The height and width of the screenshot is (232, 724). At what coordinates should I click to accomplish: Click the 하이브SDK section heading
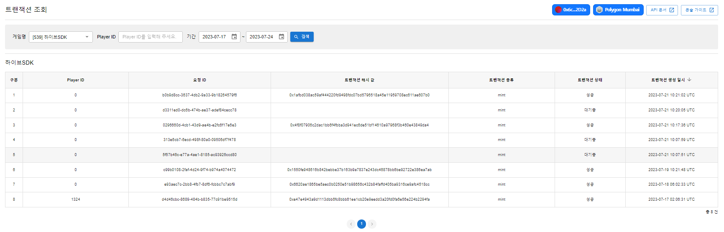[x=19, y=63]
